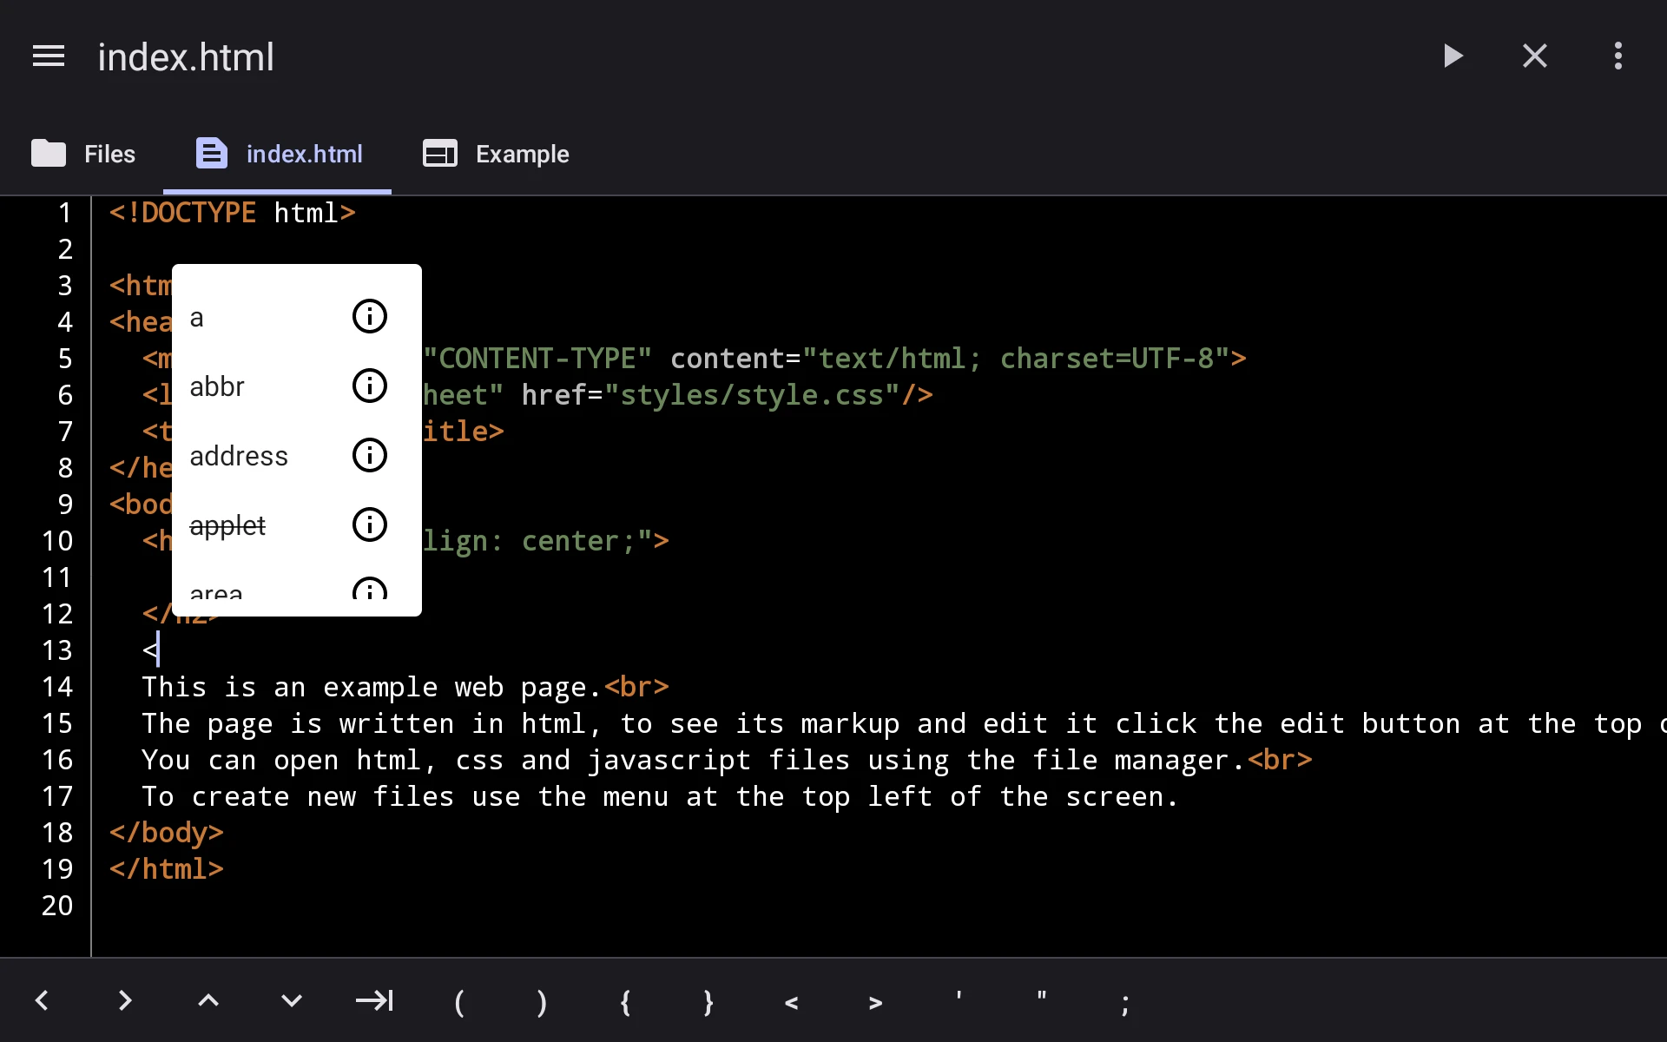Insert an opening curly brace
The width and height of the screenshot is (1667, 1042).
click(x=625, y=1002)
